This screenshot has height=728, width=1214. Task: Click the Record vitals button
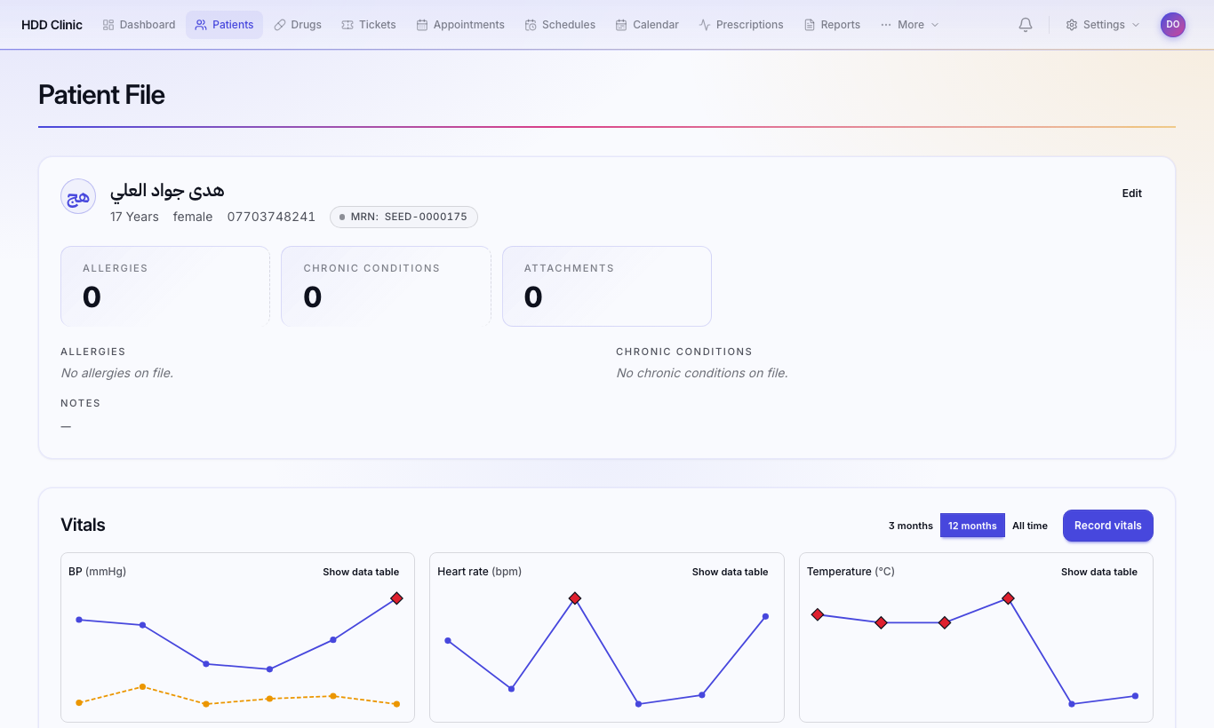coord(1108,526)
